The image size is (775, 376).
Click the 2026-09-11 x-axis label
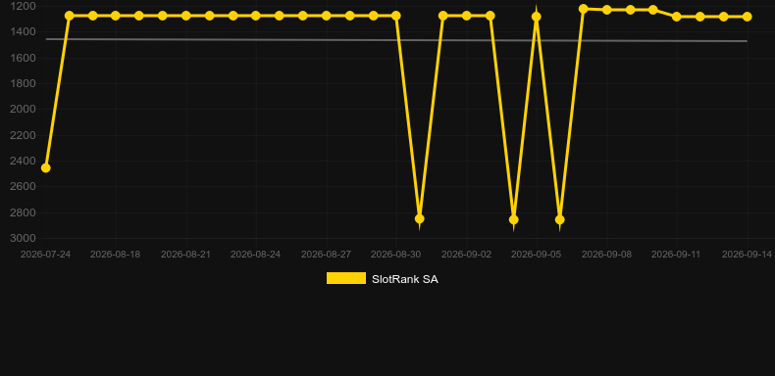point(677,255)
